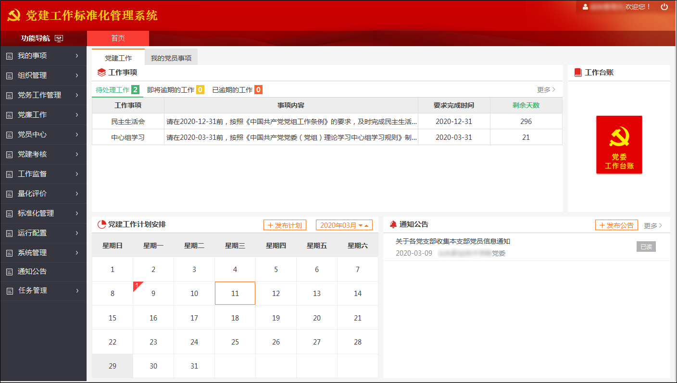
Task: Open 量化评价 sidebar menu
Action: pos(43,194)
